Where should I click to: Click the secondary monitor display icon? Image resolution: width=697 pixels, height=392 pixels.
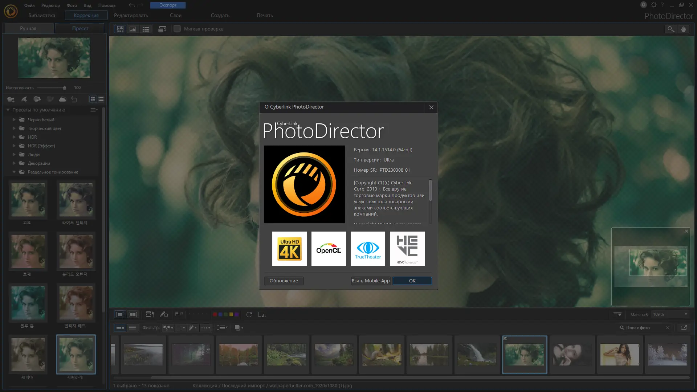point(162,29)
